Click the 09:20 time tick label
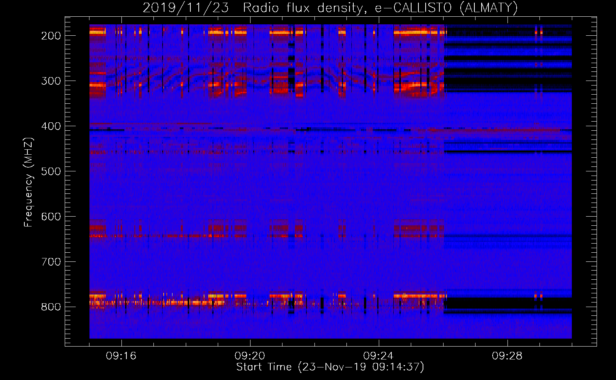The image size is (616, 380). (x=250, y=356)
